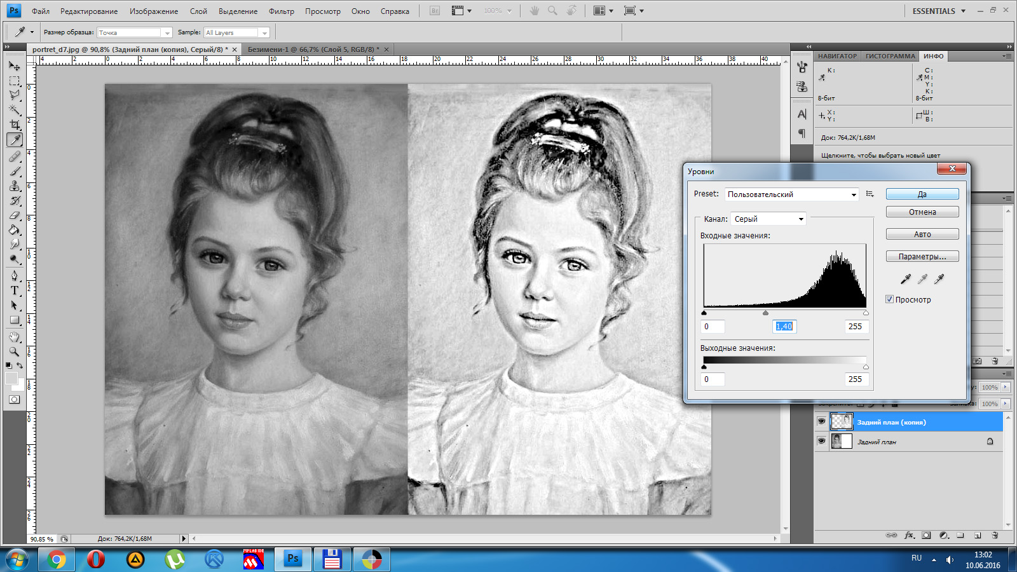Toggle the Просмотр preview checkbox
Screen dimensions: 1017x572
click(x=890, y=299)
